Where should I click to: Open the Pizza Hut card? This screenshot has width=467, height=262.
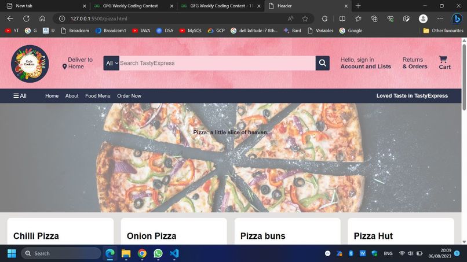(x=401, y=231)
